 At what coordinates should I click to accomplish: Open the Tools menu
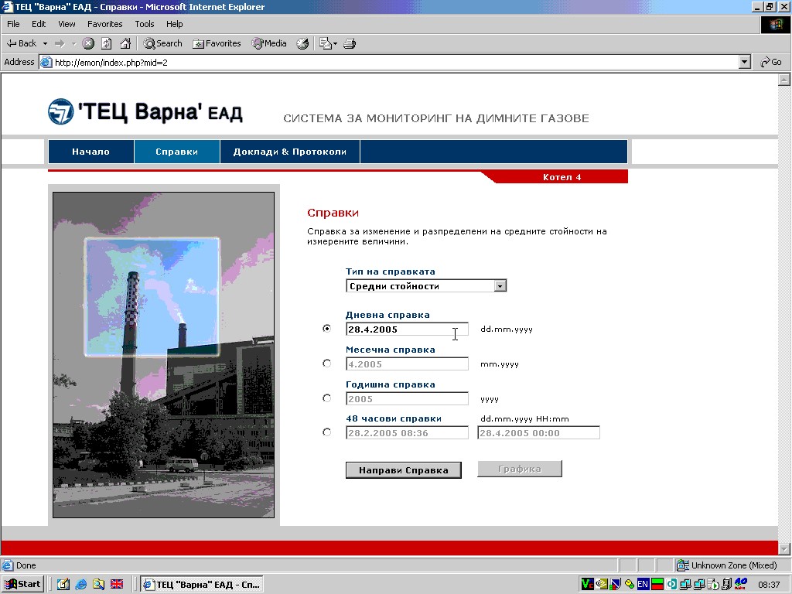[145, 25]
